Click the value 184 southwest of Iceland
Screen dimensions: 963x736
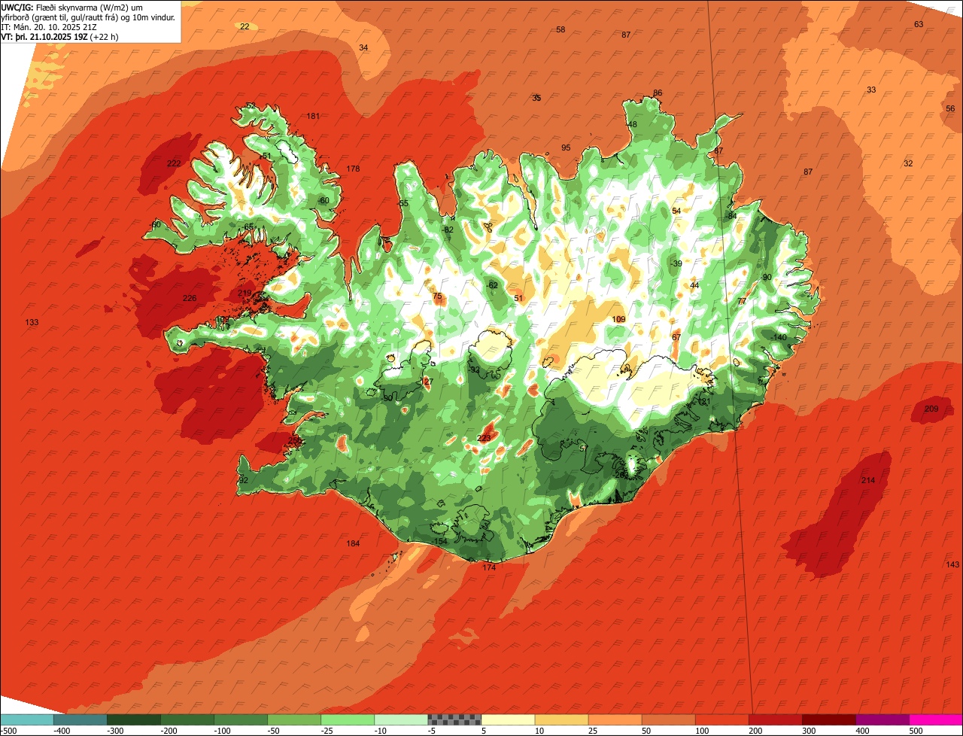[x=353, y=543]
